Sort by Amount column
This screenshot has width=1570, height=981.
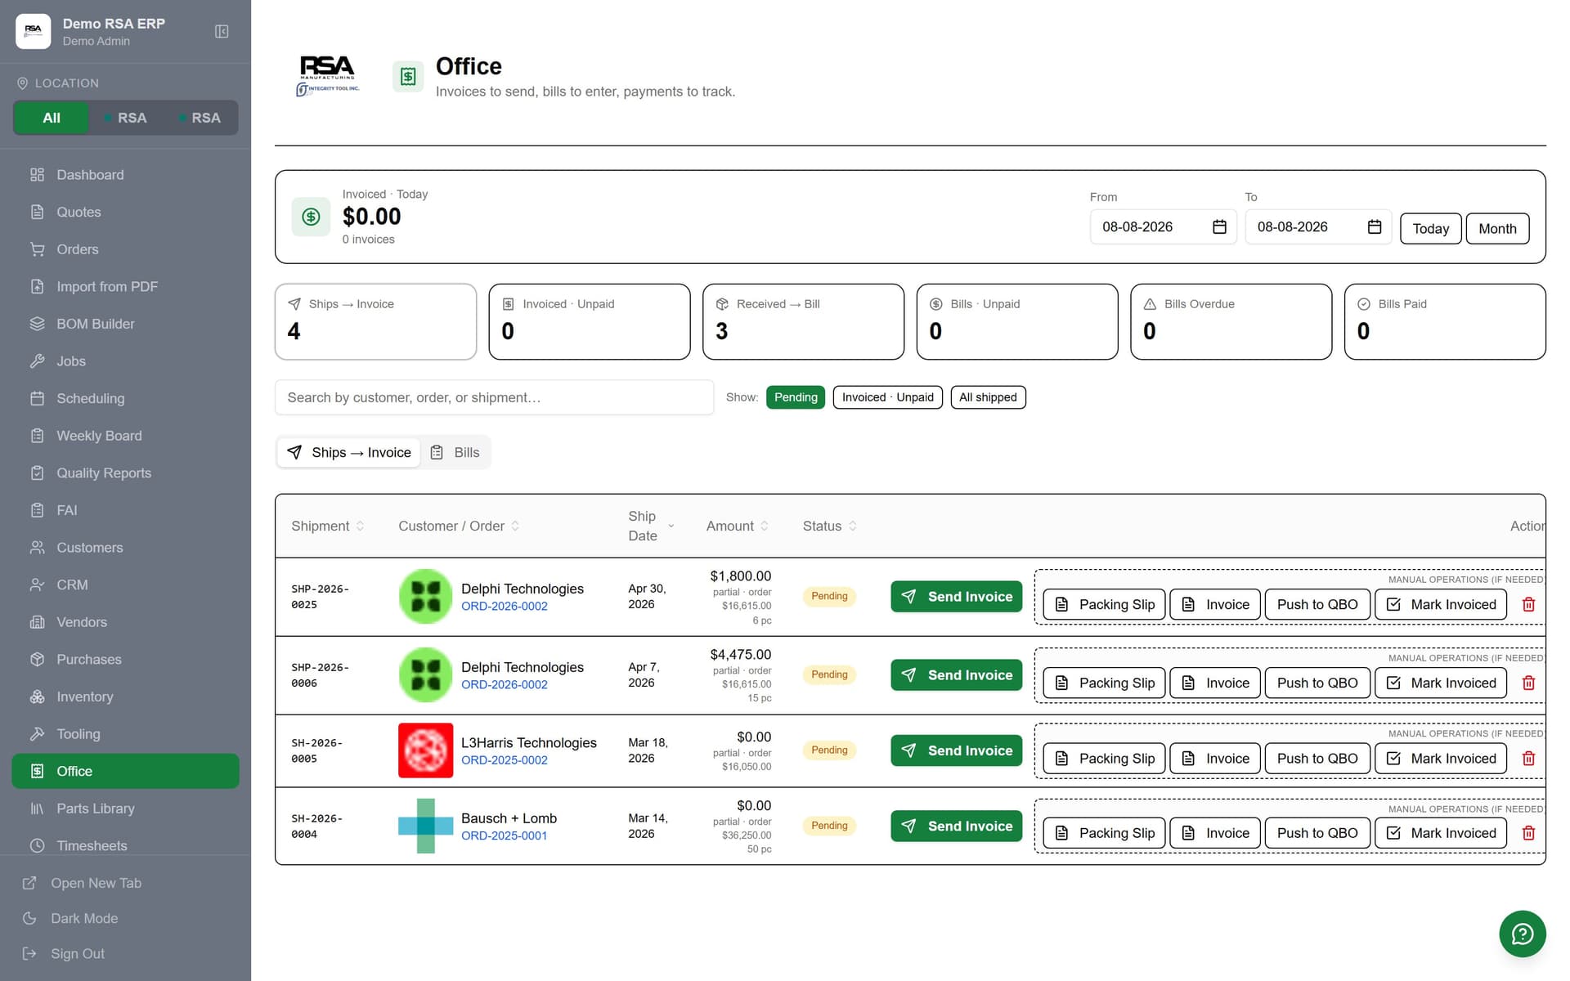point(737,526)
